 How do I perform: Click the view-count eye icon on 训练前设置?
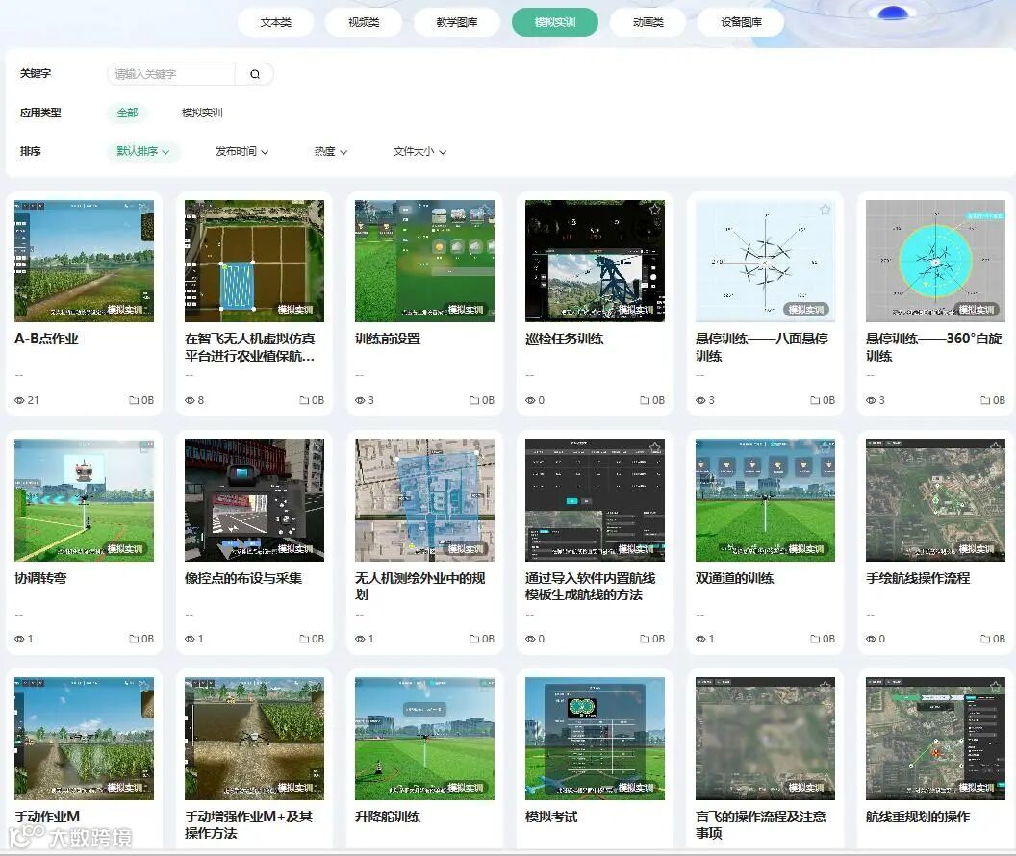pos(360,400)
